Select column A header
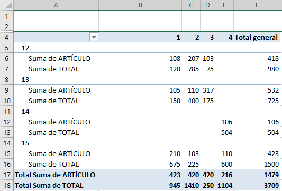This screenshot has height=191, width=282. (56, 5)
